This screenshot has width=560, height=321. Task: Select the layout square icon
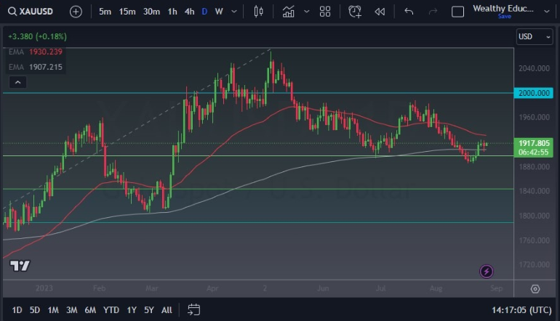pyautogui.click(x=457, y=12)
